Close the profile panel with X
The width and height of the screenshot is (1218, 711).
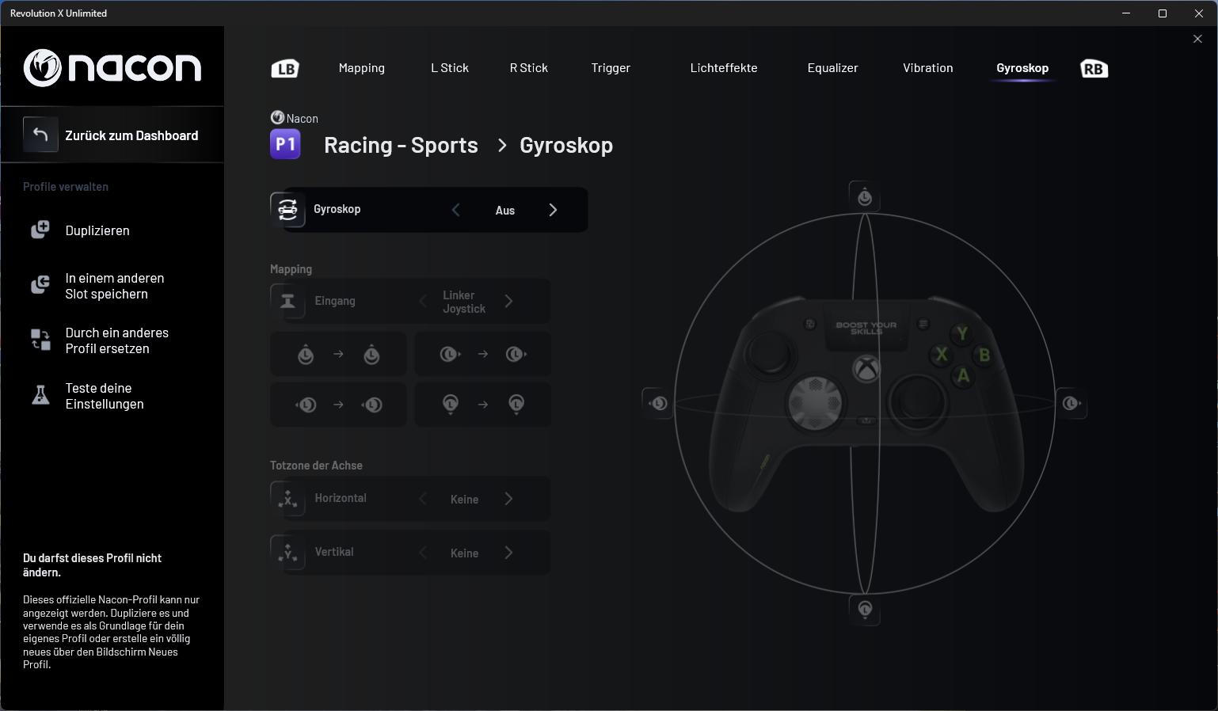(x=1197, y=39)
